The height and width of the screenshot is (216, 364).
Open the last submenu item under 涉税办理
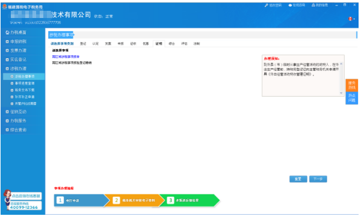click(x=23, y=103)
